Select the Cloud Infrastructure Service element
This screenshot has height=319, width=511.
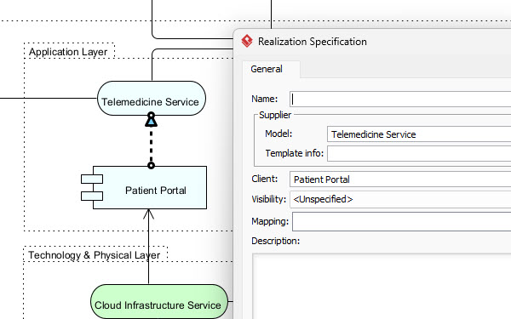(x=159, y=302)
